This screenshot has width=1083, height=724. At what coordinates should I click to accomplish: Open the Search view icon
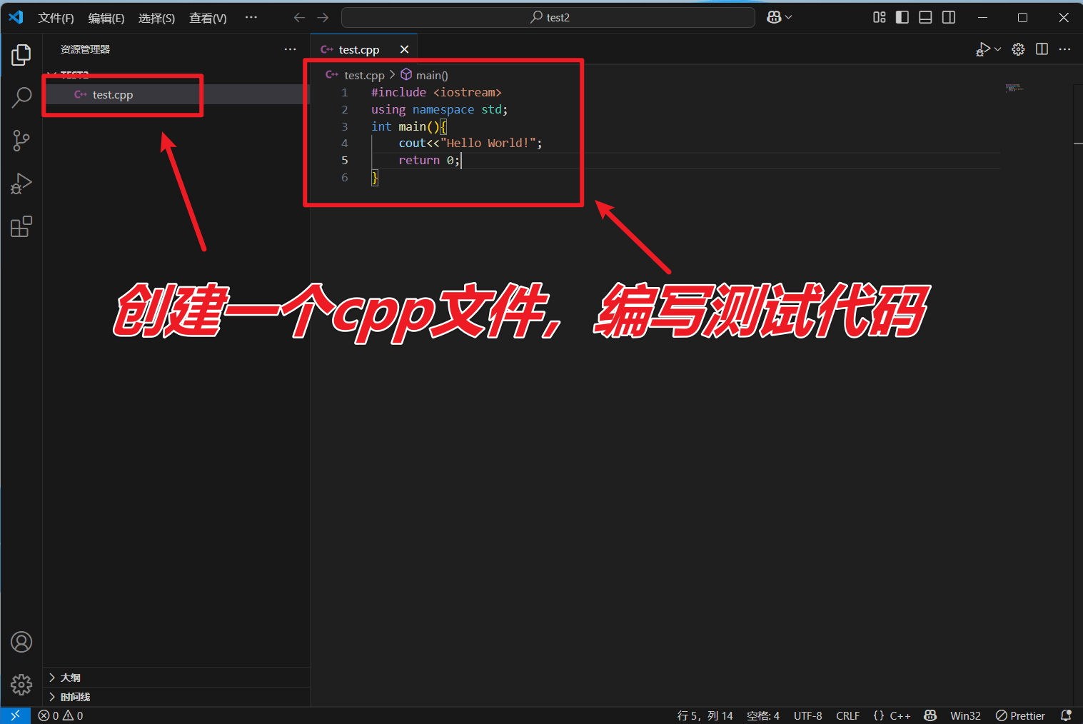21,97
